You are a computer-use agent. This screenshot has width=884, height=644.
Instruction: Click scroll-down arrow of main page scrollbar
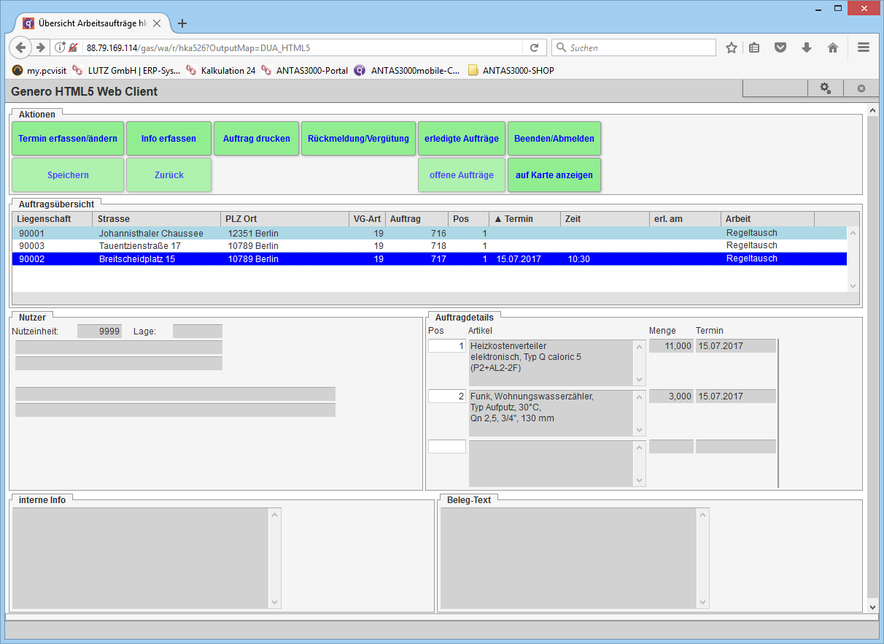(872, 607)
